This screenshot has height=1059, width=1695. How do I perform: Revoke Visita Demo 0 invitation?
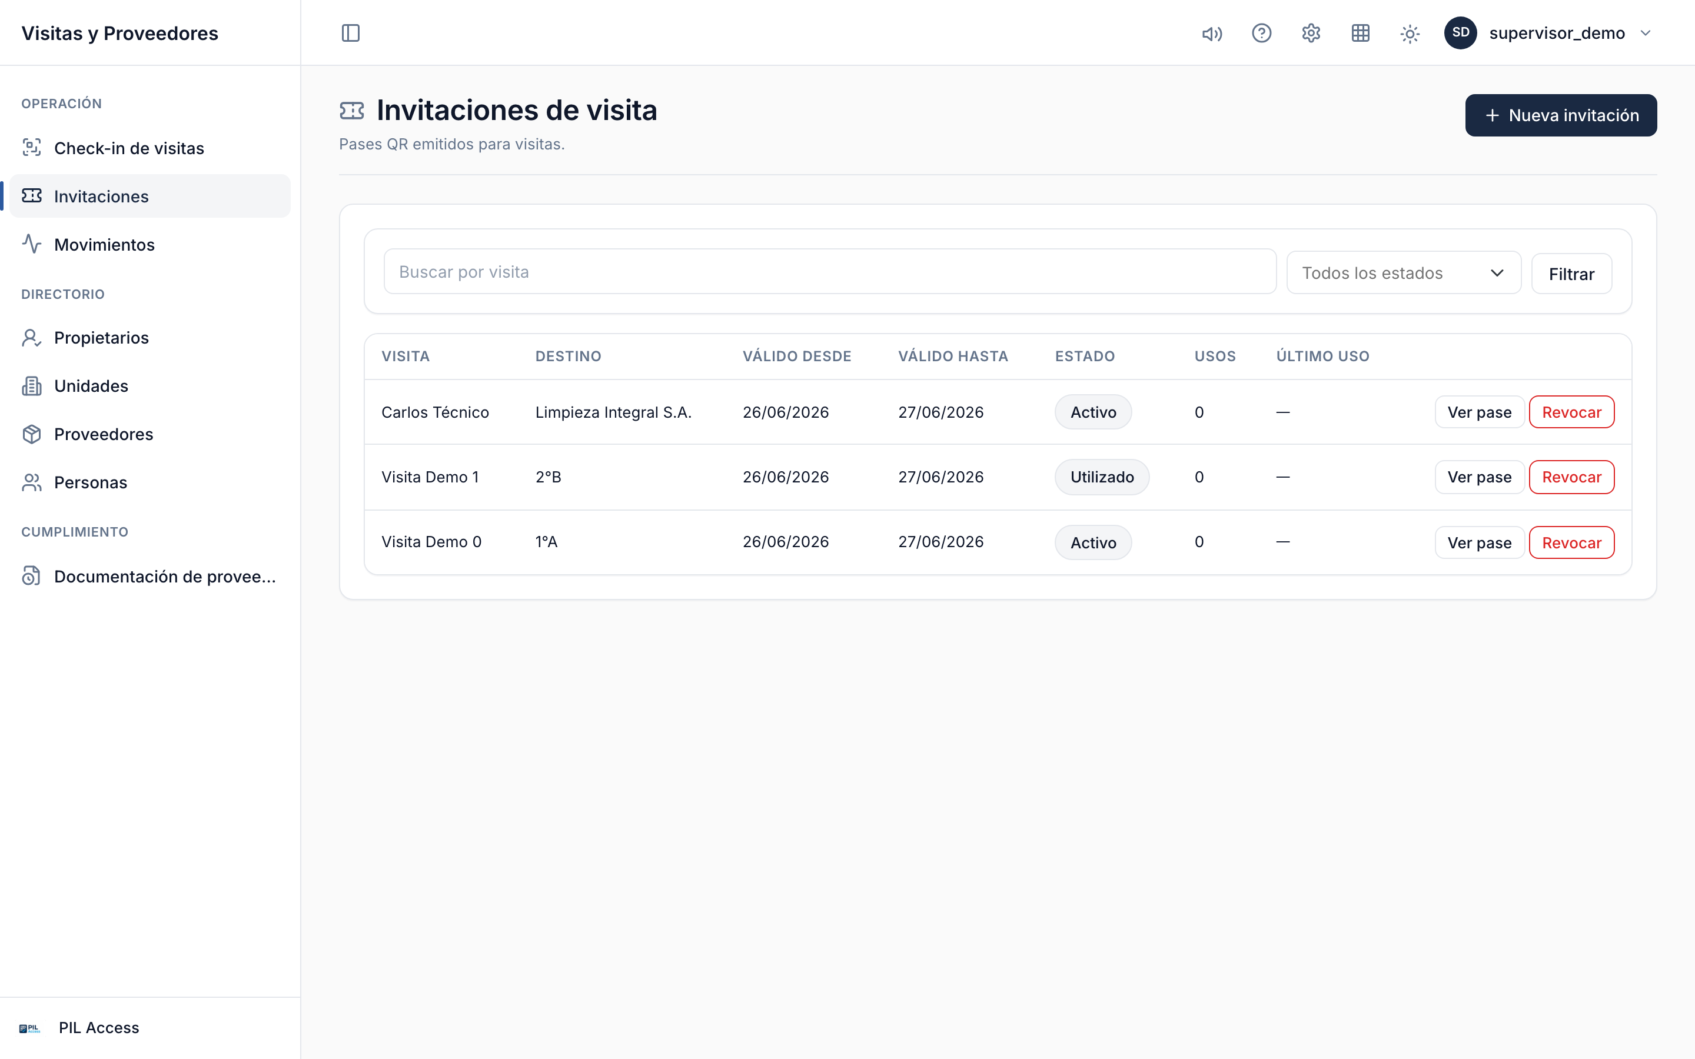1571,543
